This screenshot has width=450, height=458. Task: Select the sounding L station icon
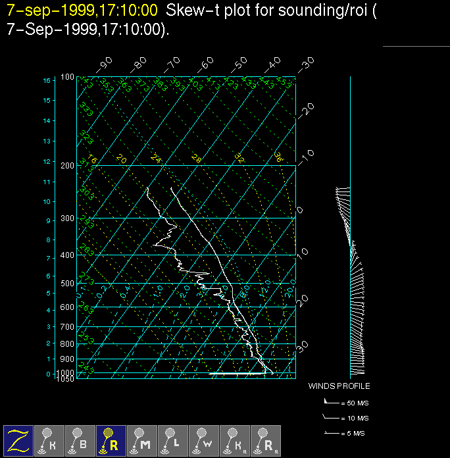(x=173, y=440)
